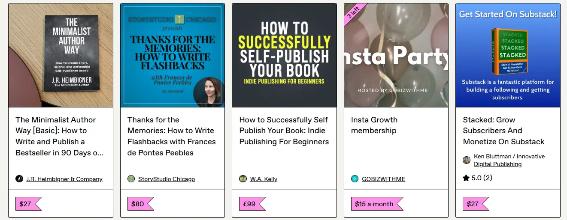Go to GOBIZWITHME creator profile
567x220 pixels.
click(x=383, y=179)
